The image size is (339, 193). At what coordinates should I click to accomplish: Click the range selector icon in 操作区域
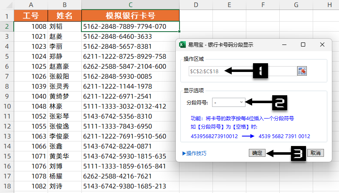coord(302,71)
